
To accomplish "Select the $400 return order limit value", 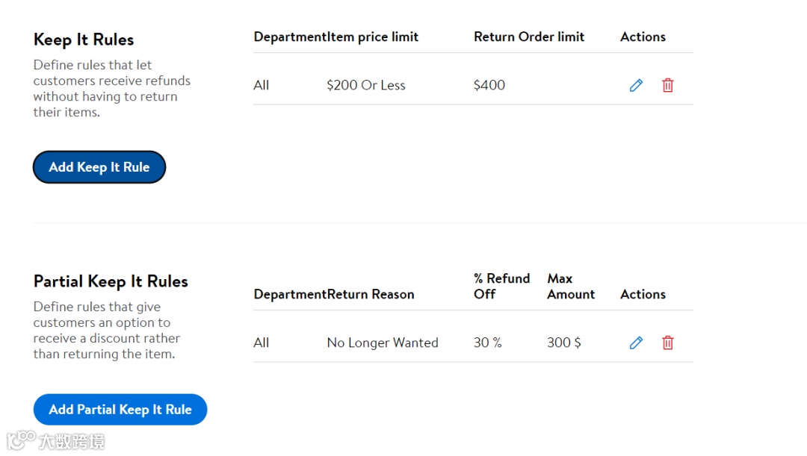I will point(489,85).
